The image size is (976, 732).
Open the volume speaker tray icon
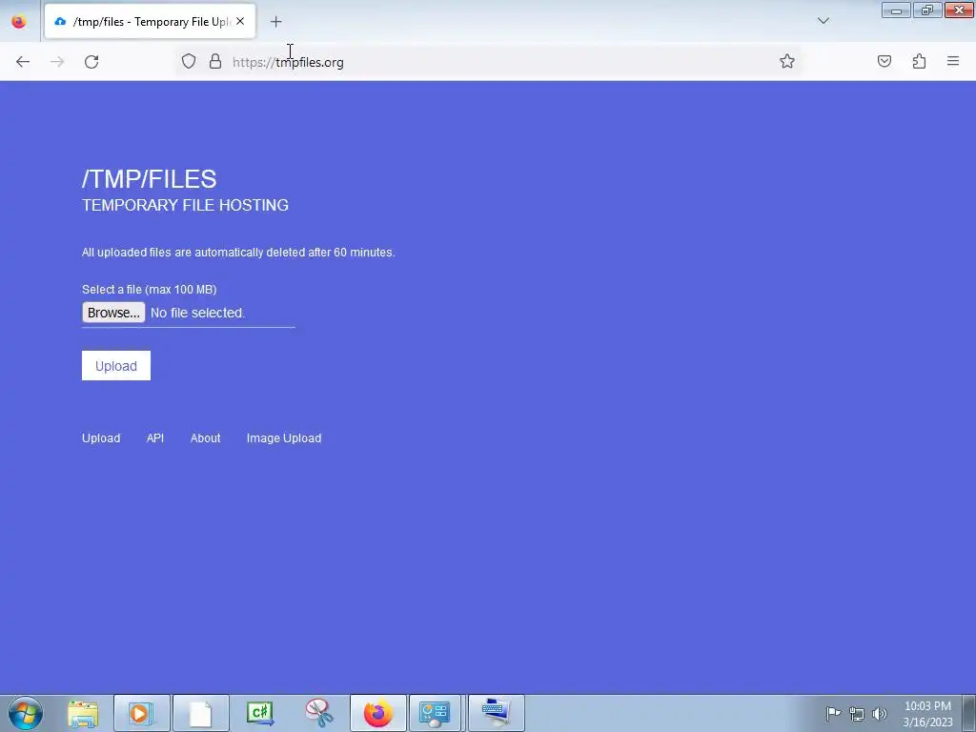(880, 713)
